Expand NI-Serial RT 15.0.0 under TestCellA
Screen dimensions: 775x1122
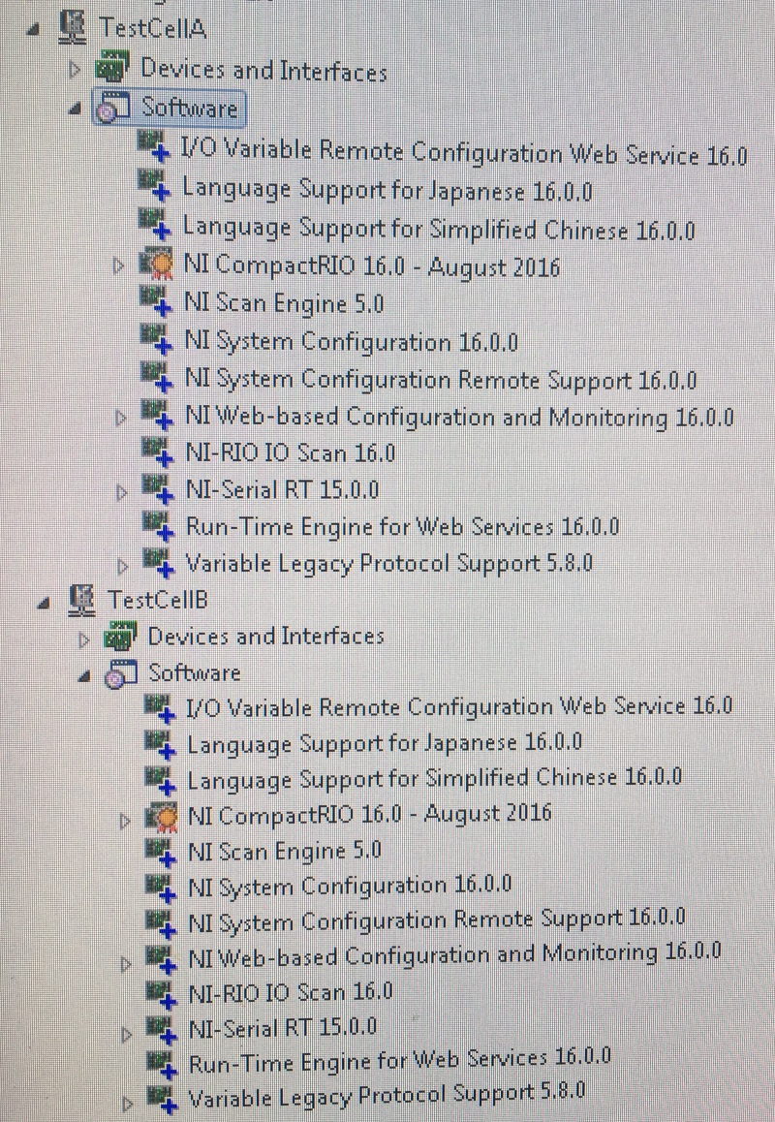coord(122,492)
